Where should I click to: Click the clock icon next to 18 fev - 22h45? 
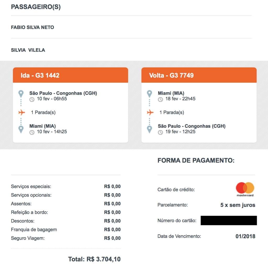160,99
